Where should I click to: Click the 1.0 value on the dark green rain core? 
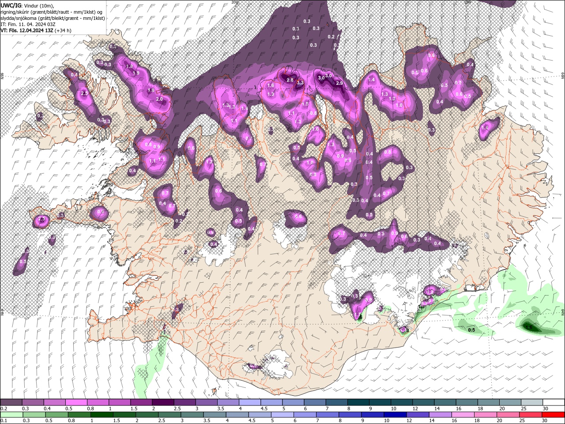529,328
